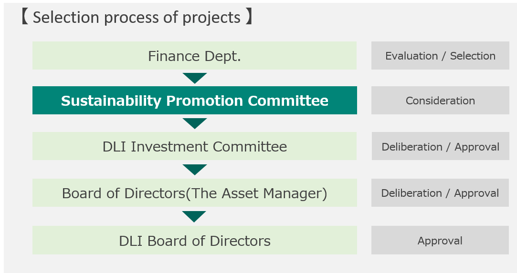The width and height of the screenshot is (517, 273).
Task: Click Board of Directors (The Asset Manager) box
Action: pos(195,193)
